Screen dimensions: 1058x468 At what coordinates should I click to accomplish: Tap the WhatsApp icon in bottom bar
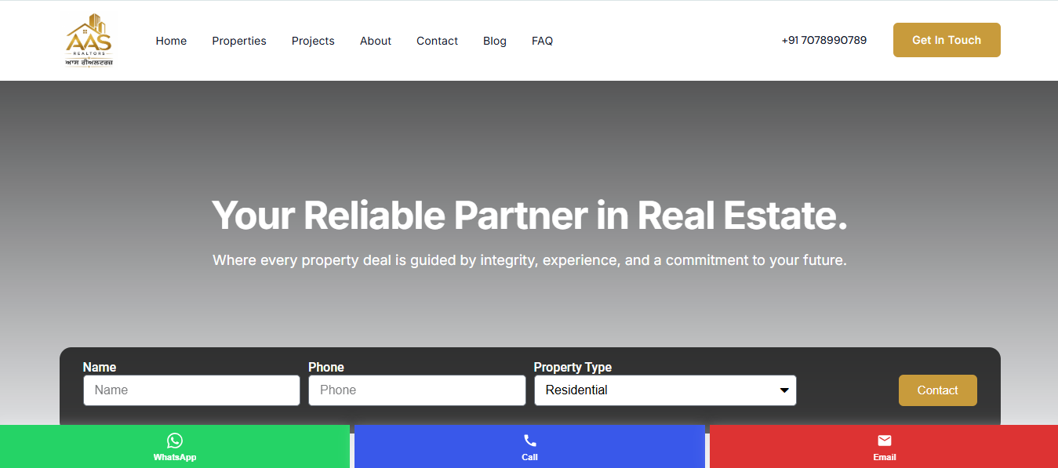coord(175,441)
